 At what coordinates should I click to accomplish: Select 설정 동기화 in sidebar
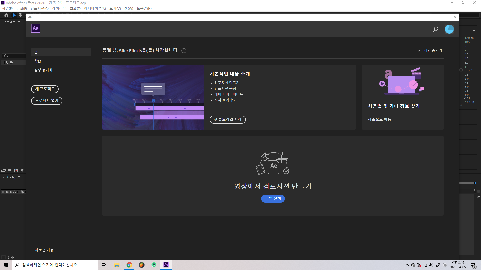pos(43,70)
